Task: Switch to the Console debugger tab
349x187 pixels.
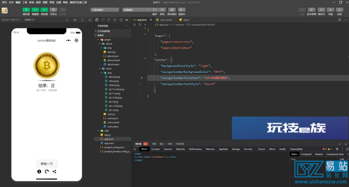Action: pyautogui.click(x=156, y=149)
